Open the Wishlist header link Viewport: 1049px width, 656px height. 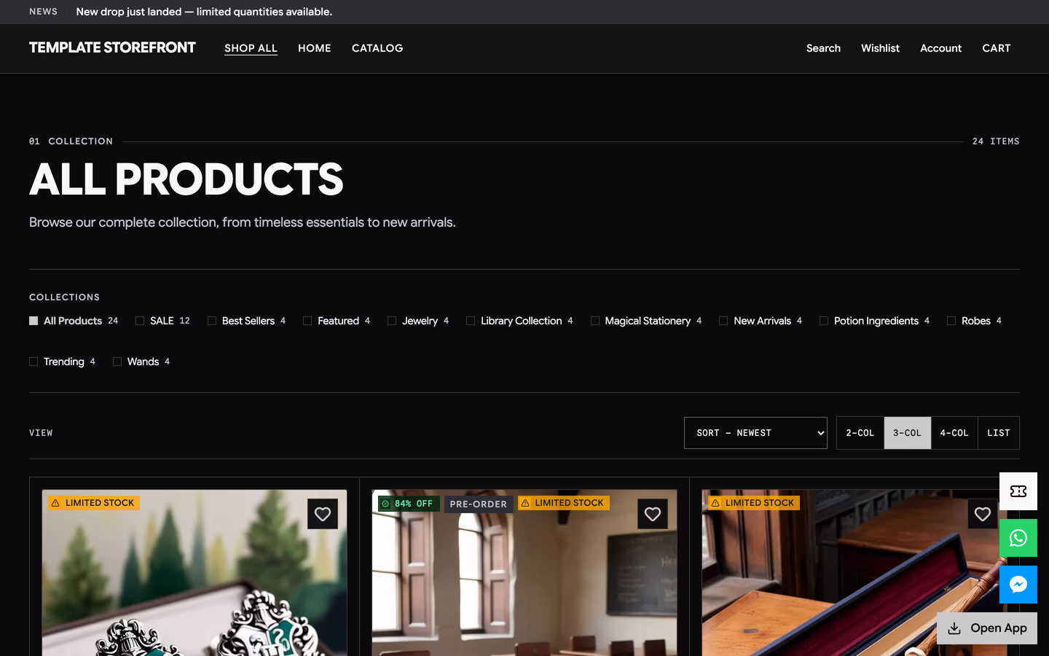tap(880, 48)
